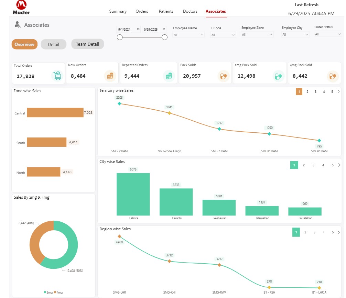Go to page 2 of City wise Sales

[x=304, y=165]
